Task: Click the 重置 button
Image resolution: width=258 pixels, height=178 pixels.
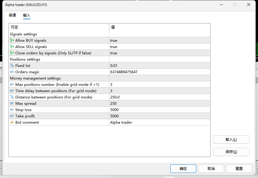Action: coord(239,169)
